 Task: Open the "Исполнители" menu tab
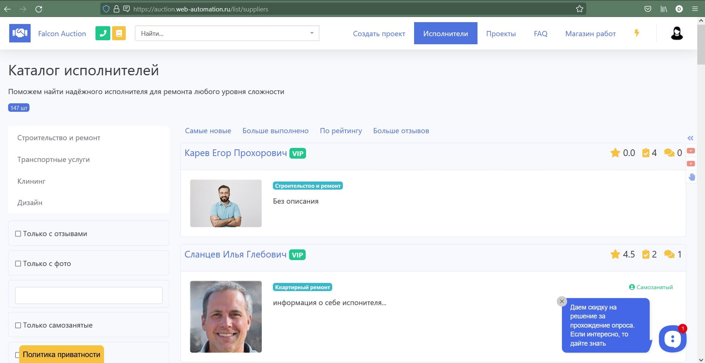[x=445, y=34]
